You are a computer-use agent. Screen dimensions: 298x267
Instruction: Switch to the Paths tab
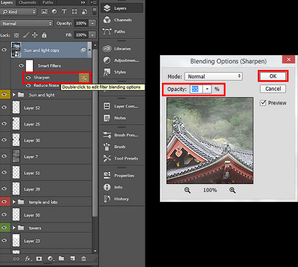point(48,2)
